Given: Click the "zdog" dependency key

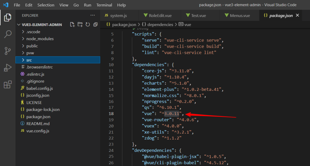Looking at the screenshot, I should [x=149, y=138].
